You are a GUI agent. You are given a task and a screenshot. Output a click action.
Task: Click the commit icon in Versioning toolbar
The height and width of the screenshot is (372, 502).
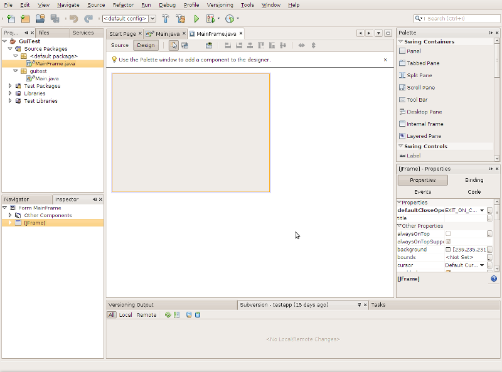(x=198, y=315)
